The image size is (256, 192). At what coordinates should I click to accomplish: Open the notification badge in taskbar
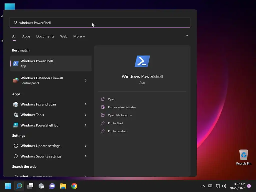pos(249,186)
